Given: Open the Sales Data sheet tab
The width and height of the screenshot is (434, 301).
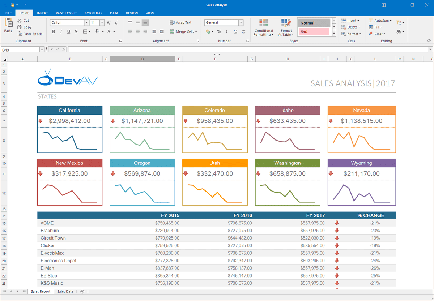Looking at the screenshot, I should tap(65, 291).
